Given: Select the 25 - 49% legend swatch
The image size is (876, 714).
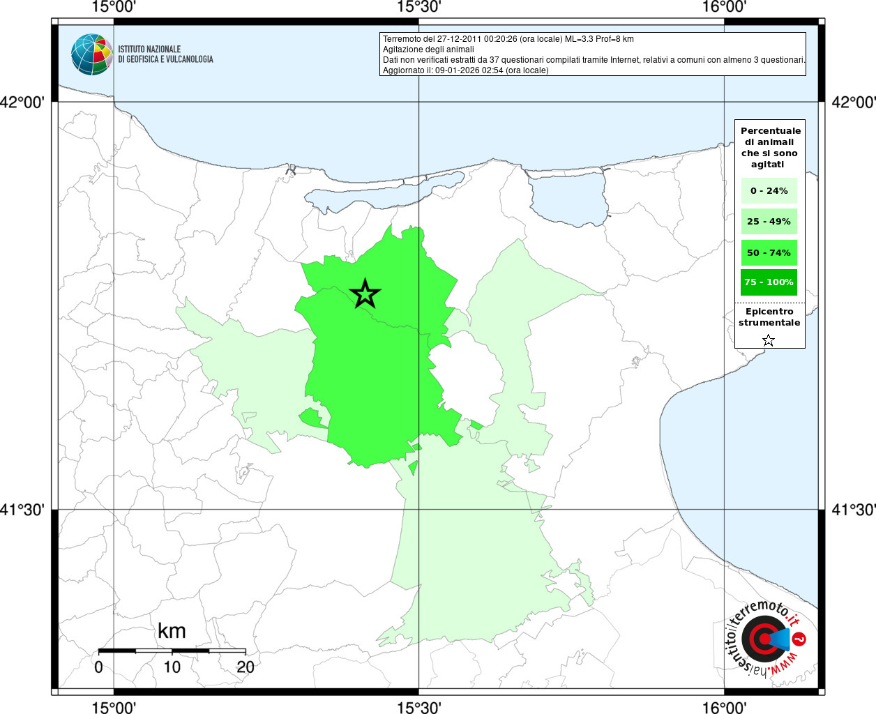Looking at the screenshot, I should pyautogui.click(x=769, y=221).
